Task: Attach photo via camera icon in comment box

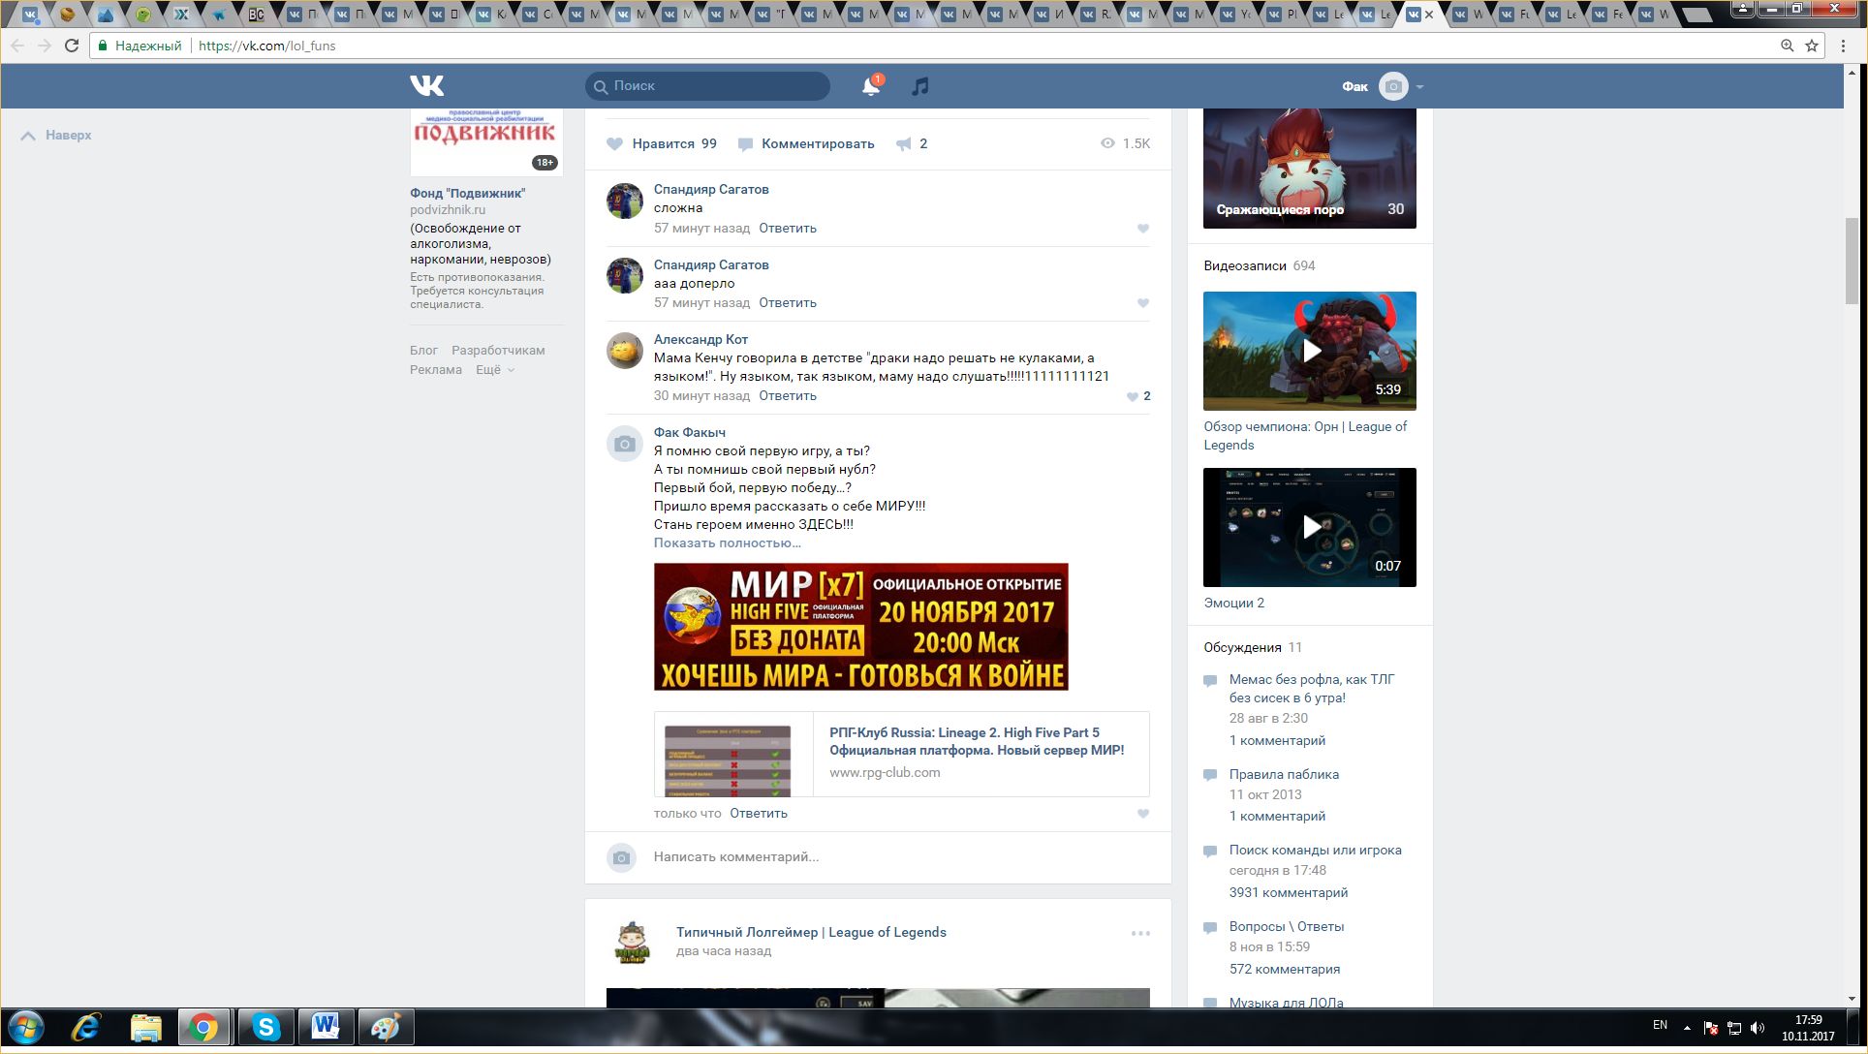Action: point(622,857)
